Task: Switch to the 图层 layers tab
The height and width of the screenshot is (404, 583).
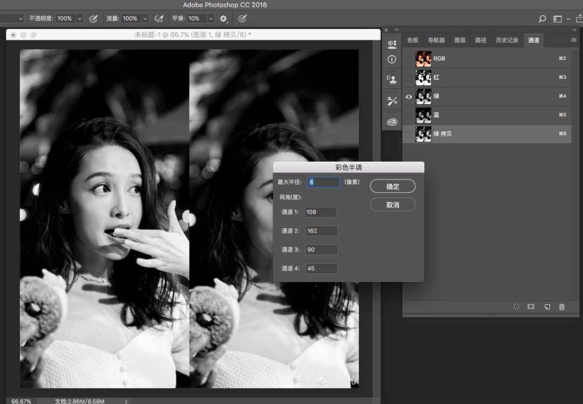Action: click(x=460, y=40)
